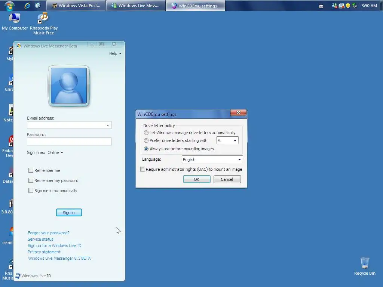
Task: Open the Service status link
Action: click(40, 239)
